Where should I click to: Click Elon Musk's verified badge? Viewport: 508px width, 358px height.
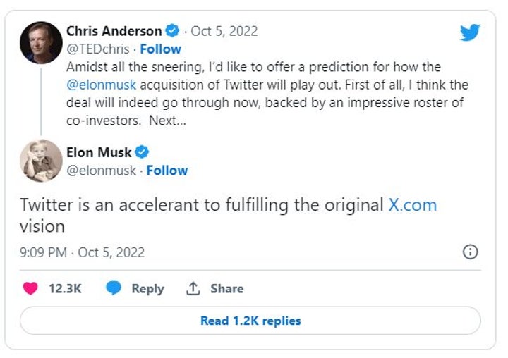[x=142, y=152]
